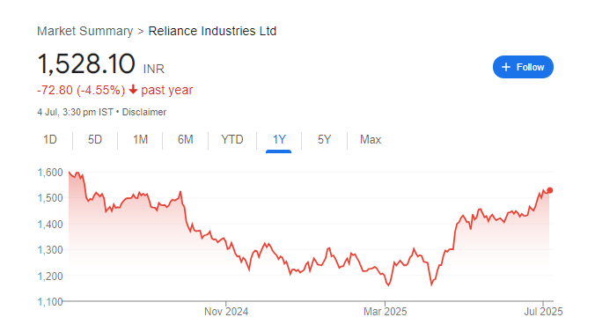
Task: Switch chart to 1D range
Action: tap(50, 140)
